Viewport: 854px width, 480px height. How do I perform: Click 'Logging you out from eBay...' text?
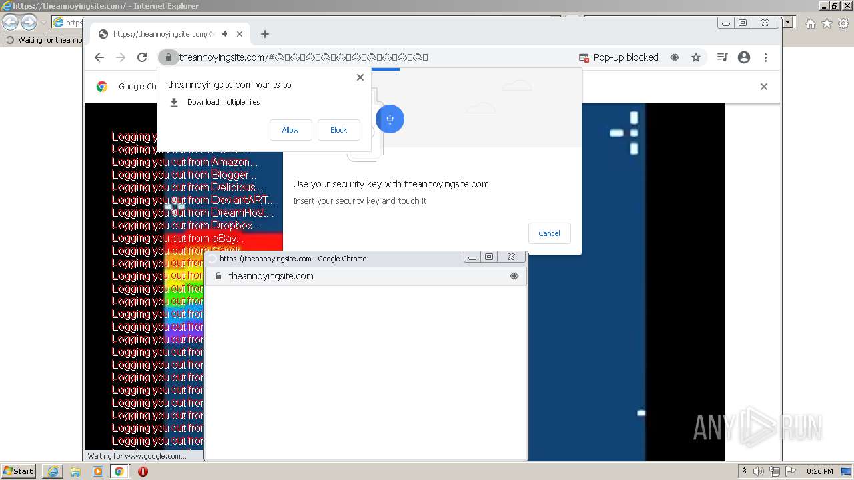(177, 238)
